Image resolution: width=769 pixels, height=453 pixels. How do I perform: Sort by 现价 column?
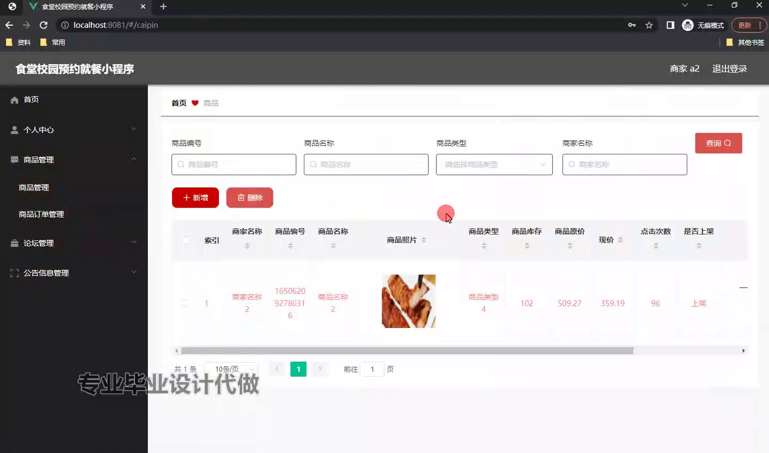click(621, 240)
